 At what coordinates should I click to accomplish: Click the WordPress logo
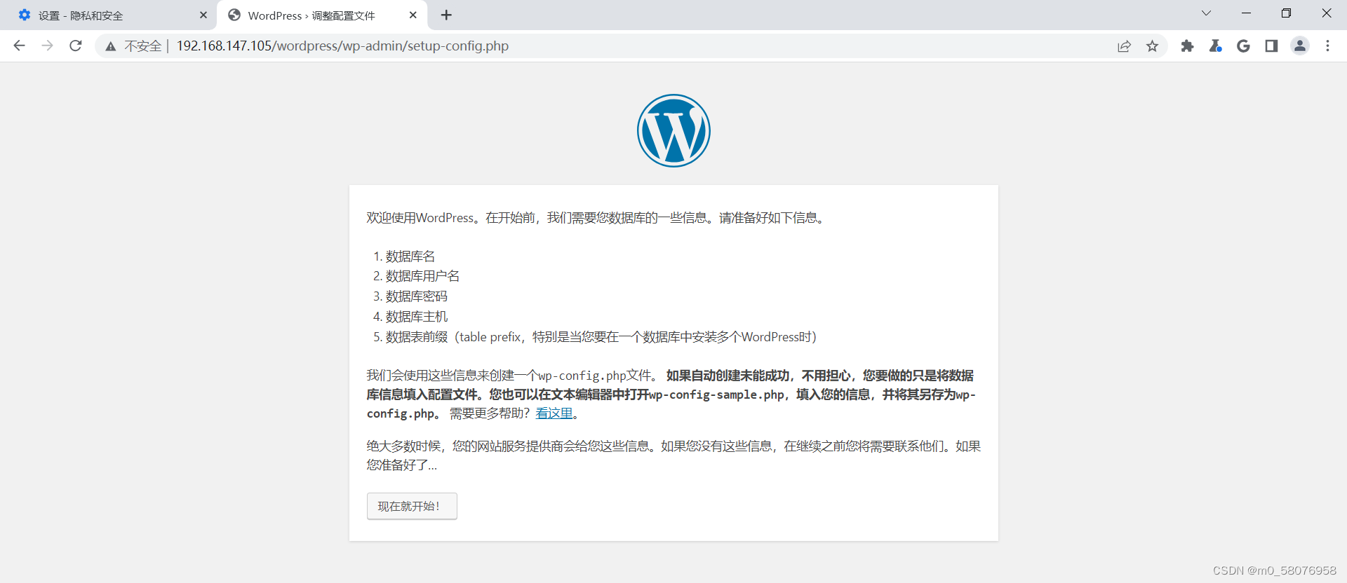[x=673, y=131]
